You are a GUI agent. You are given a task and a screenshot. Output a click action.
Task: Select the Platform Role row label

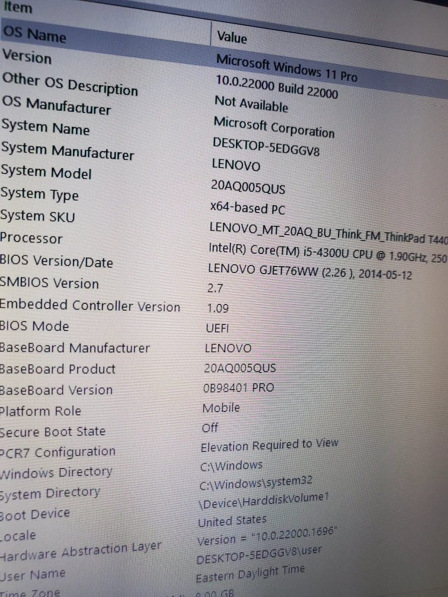[40, 411]
